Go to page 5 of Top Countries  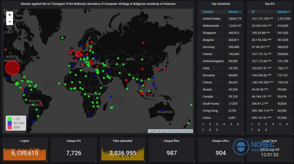pyautogui.click(x=231, y=124)
